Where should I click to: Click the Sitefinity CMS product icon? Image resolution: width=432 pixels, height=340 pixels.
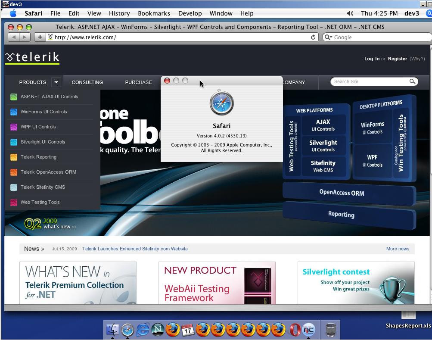pos(14,187)
